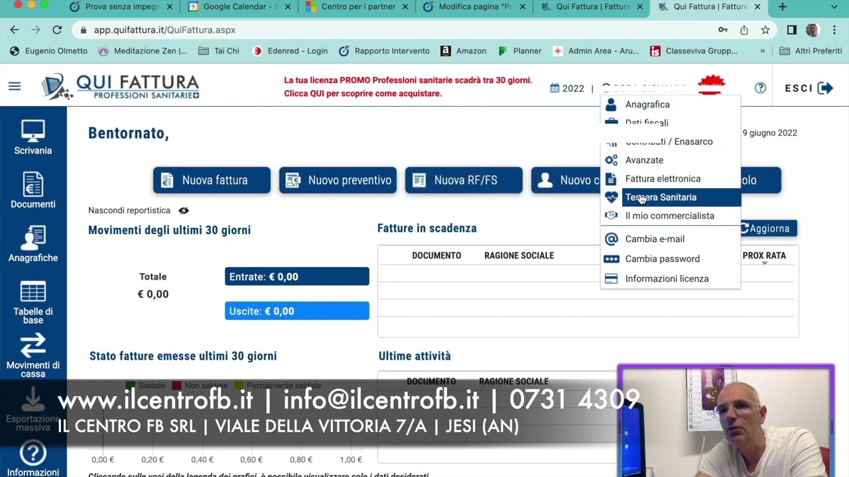
Task: Reload the page with the refresh icon
Action: click(57, 30)
